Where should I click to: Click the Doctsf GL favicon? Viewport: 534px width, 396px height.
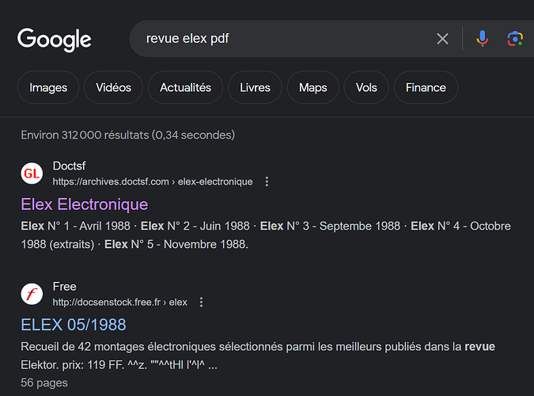[32, 173]
